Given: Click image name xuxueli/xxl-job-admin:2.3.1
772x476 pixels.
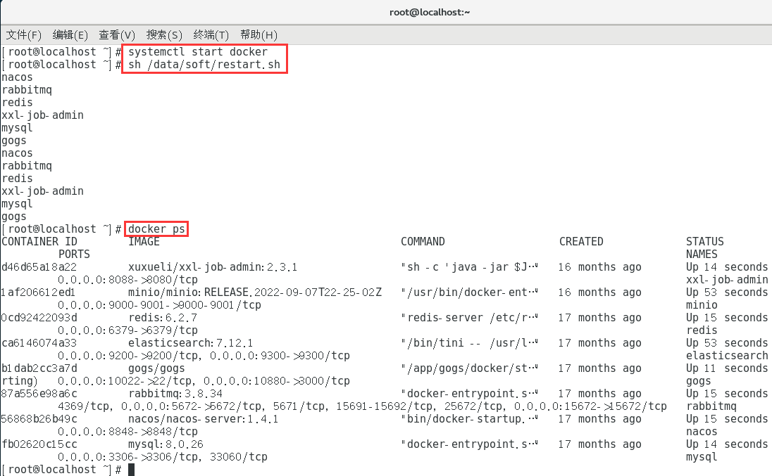Looking at the screenshot, I should click(x=213, y=267).
